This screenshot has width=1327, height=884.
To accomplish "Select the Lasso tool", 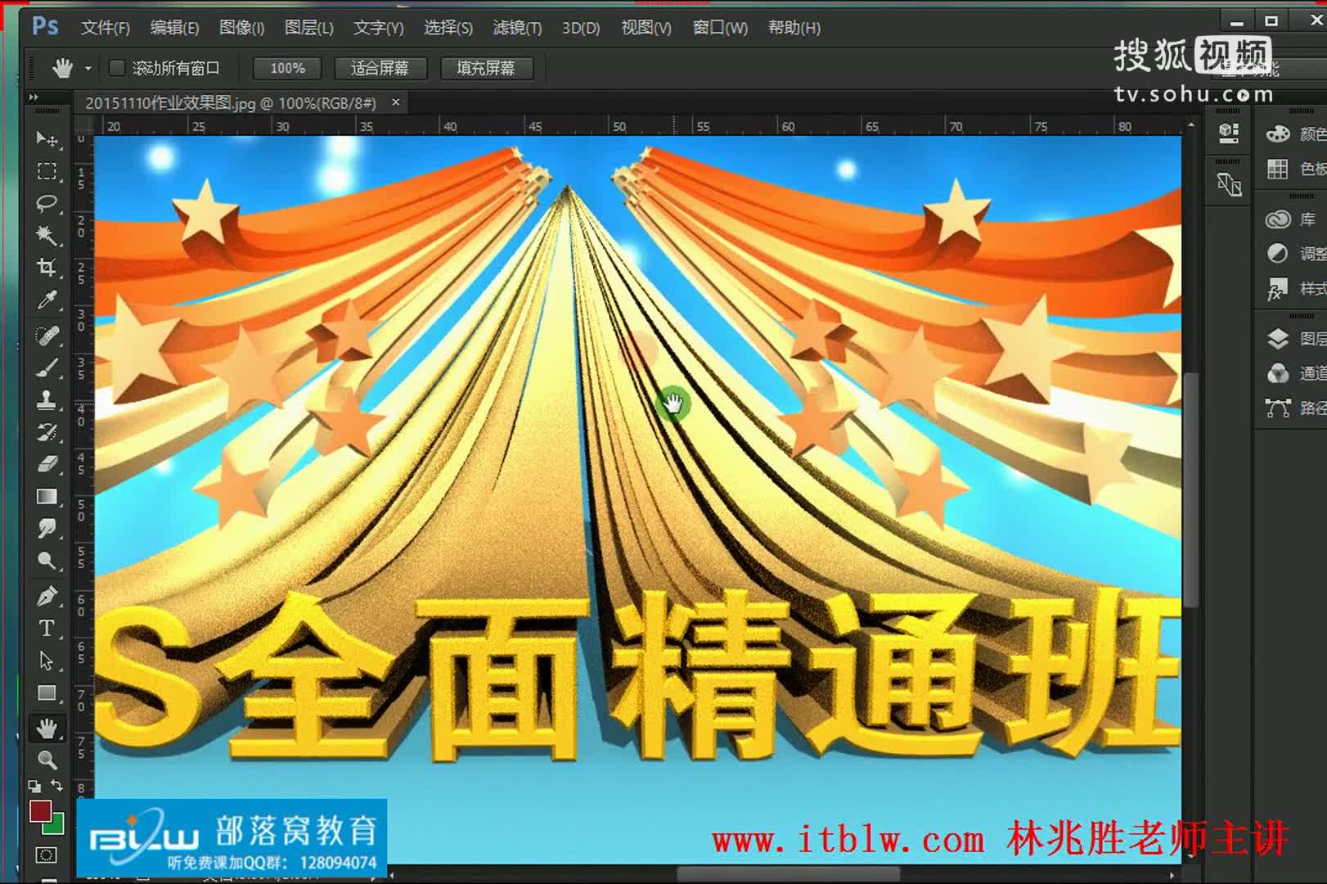I will [47, 203].
